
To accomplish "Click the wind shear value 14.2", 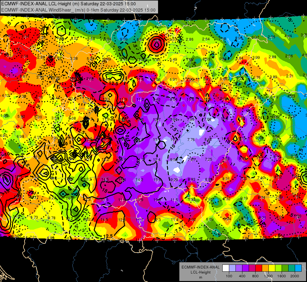I will point(140,180).
